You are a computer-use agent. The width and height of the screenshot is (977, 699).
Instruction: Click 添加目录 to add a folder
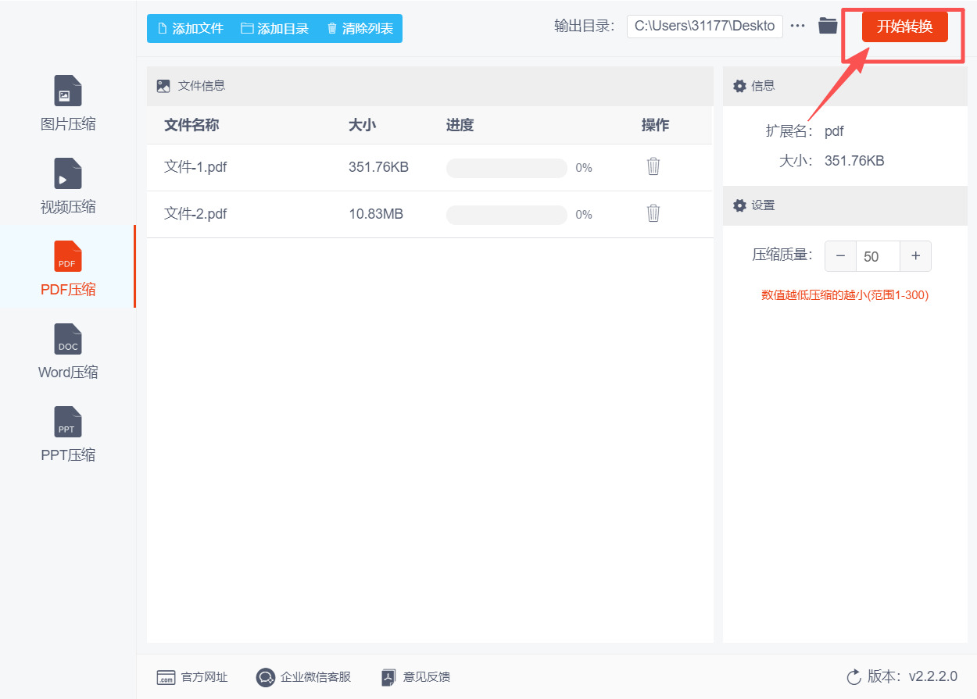274,28
